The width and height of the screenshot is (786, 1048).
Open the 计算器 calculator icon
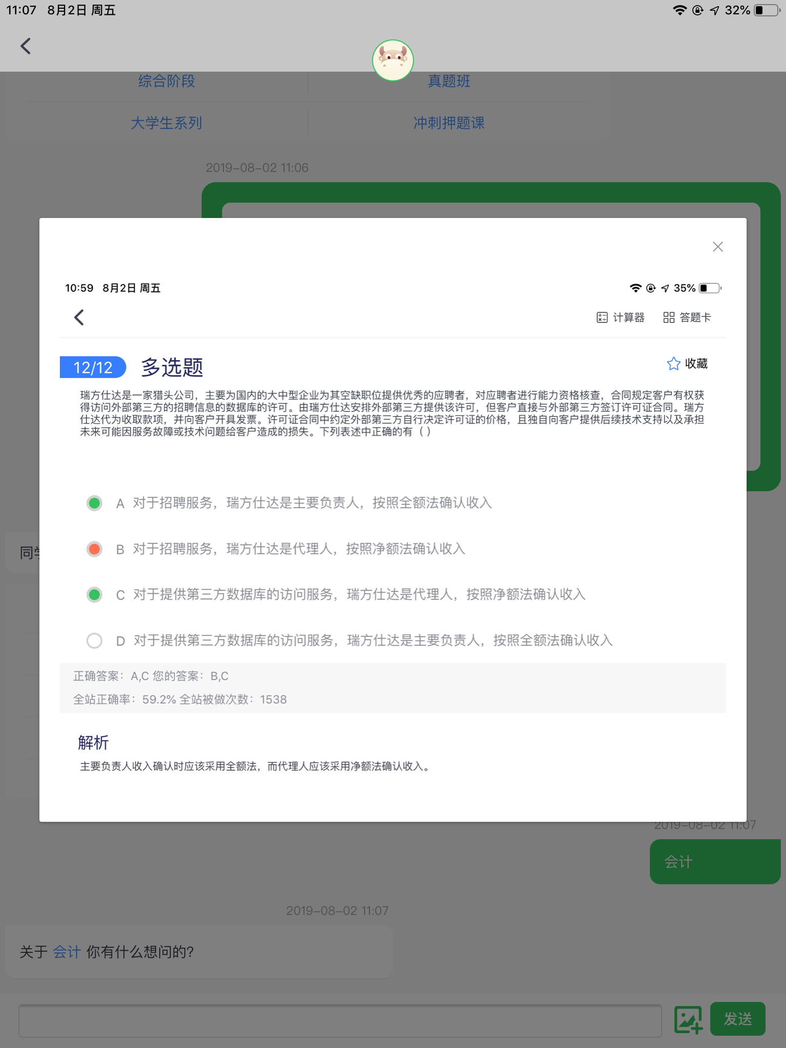602,317
